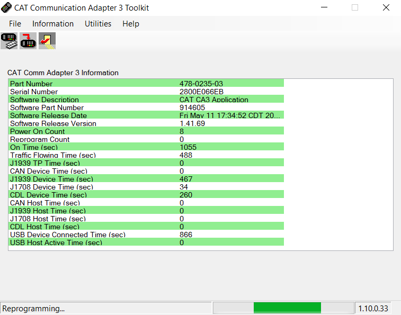Screen dimensions: 401x315
Task: Click the software part number 914605
Action: coord(192,107)
